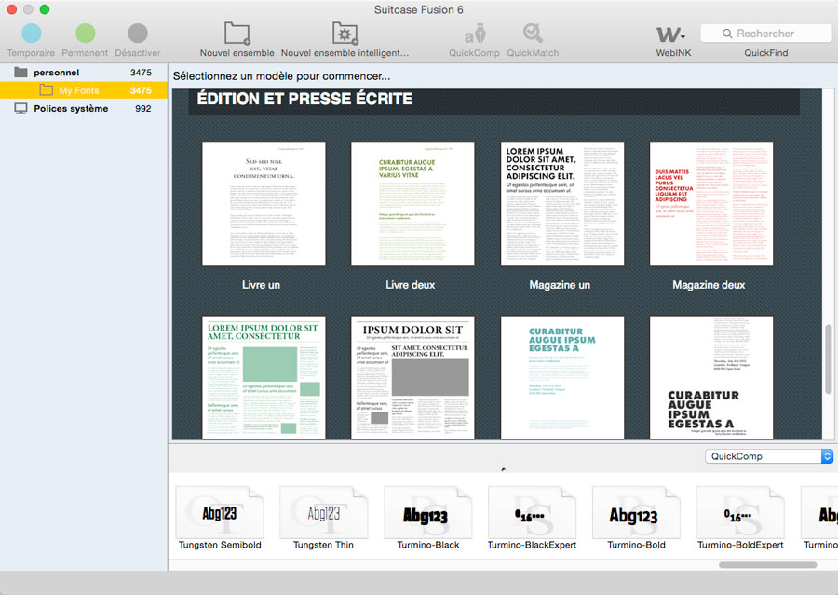The image size is (838, 595).
Task: Click the Livre un caption
Action: point(261,285)
